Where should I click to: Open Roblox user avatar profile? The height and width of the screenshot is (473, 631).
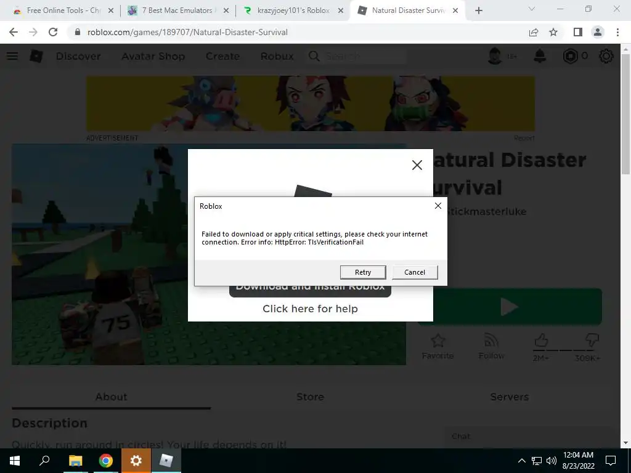[x=495, y=56]
